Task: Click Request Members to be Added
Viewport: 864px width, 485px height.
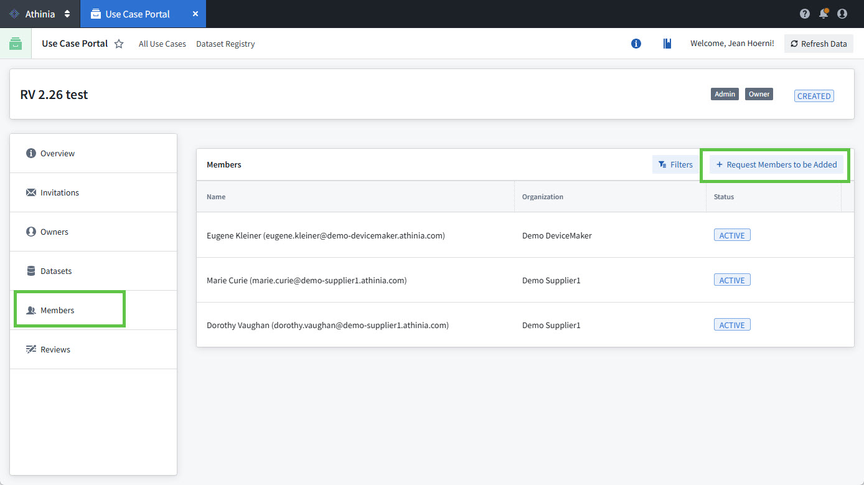Action: coord(776,164)
